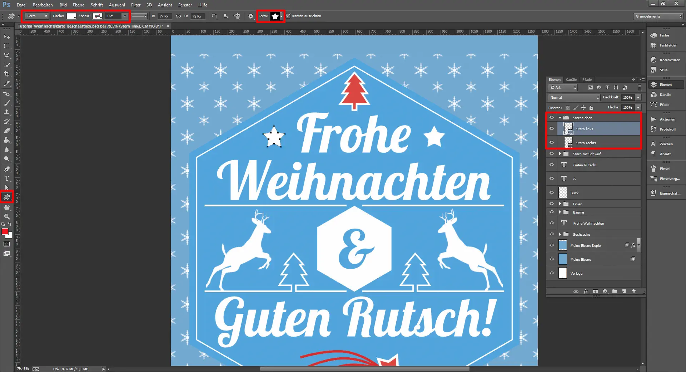The height and width of the screenshot is (372, 686).
Task: Expand the Stern mit Schweif group
Action: tap(560, 153)
